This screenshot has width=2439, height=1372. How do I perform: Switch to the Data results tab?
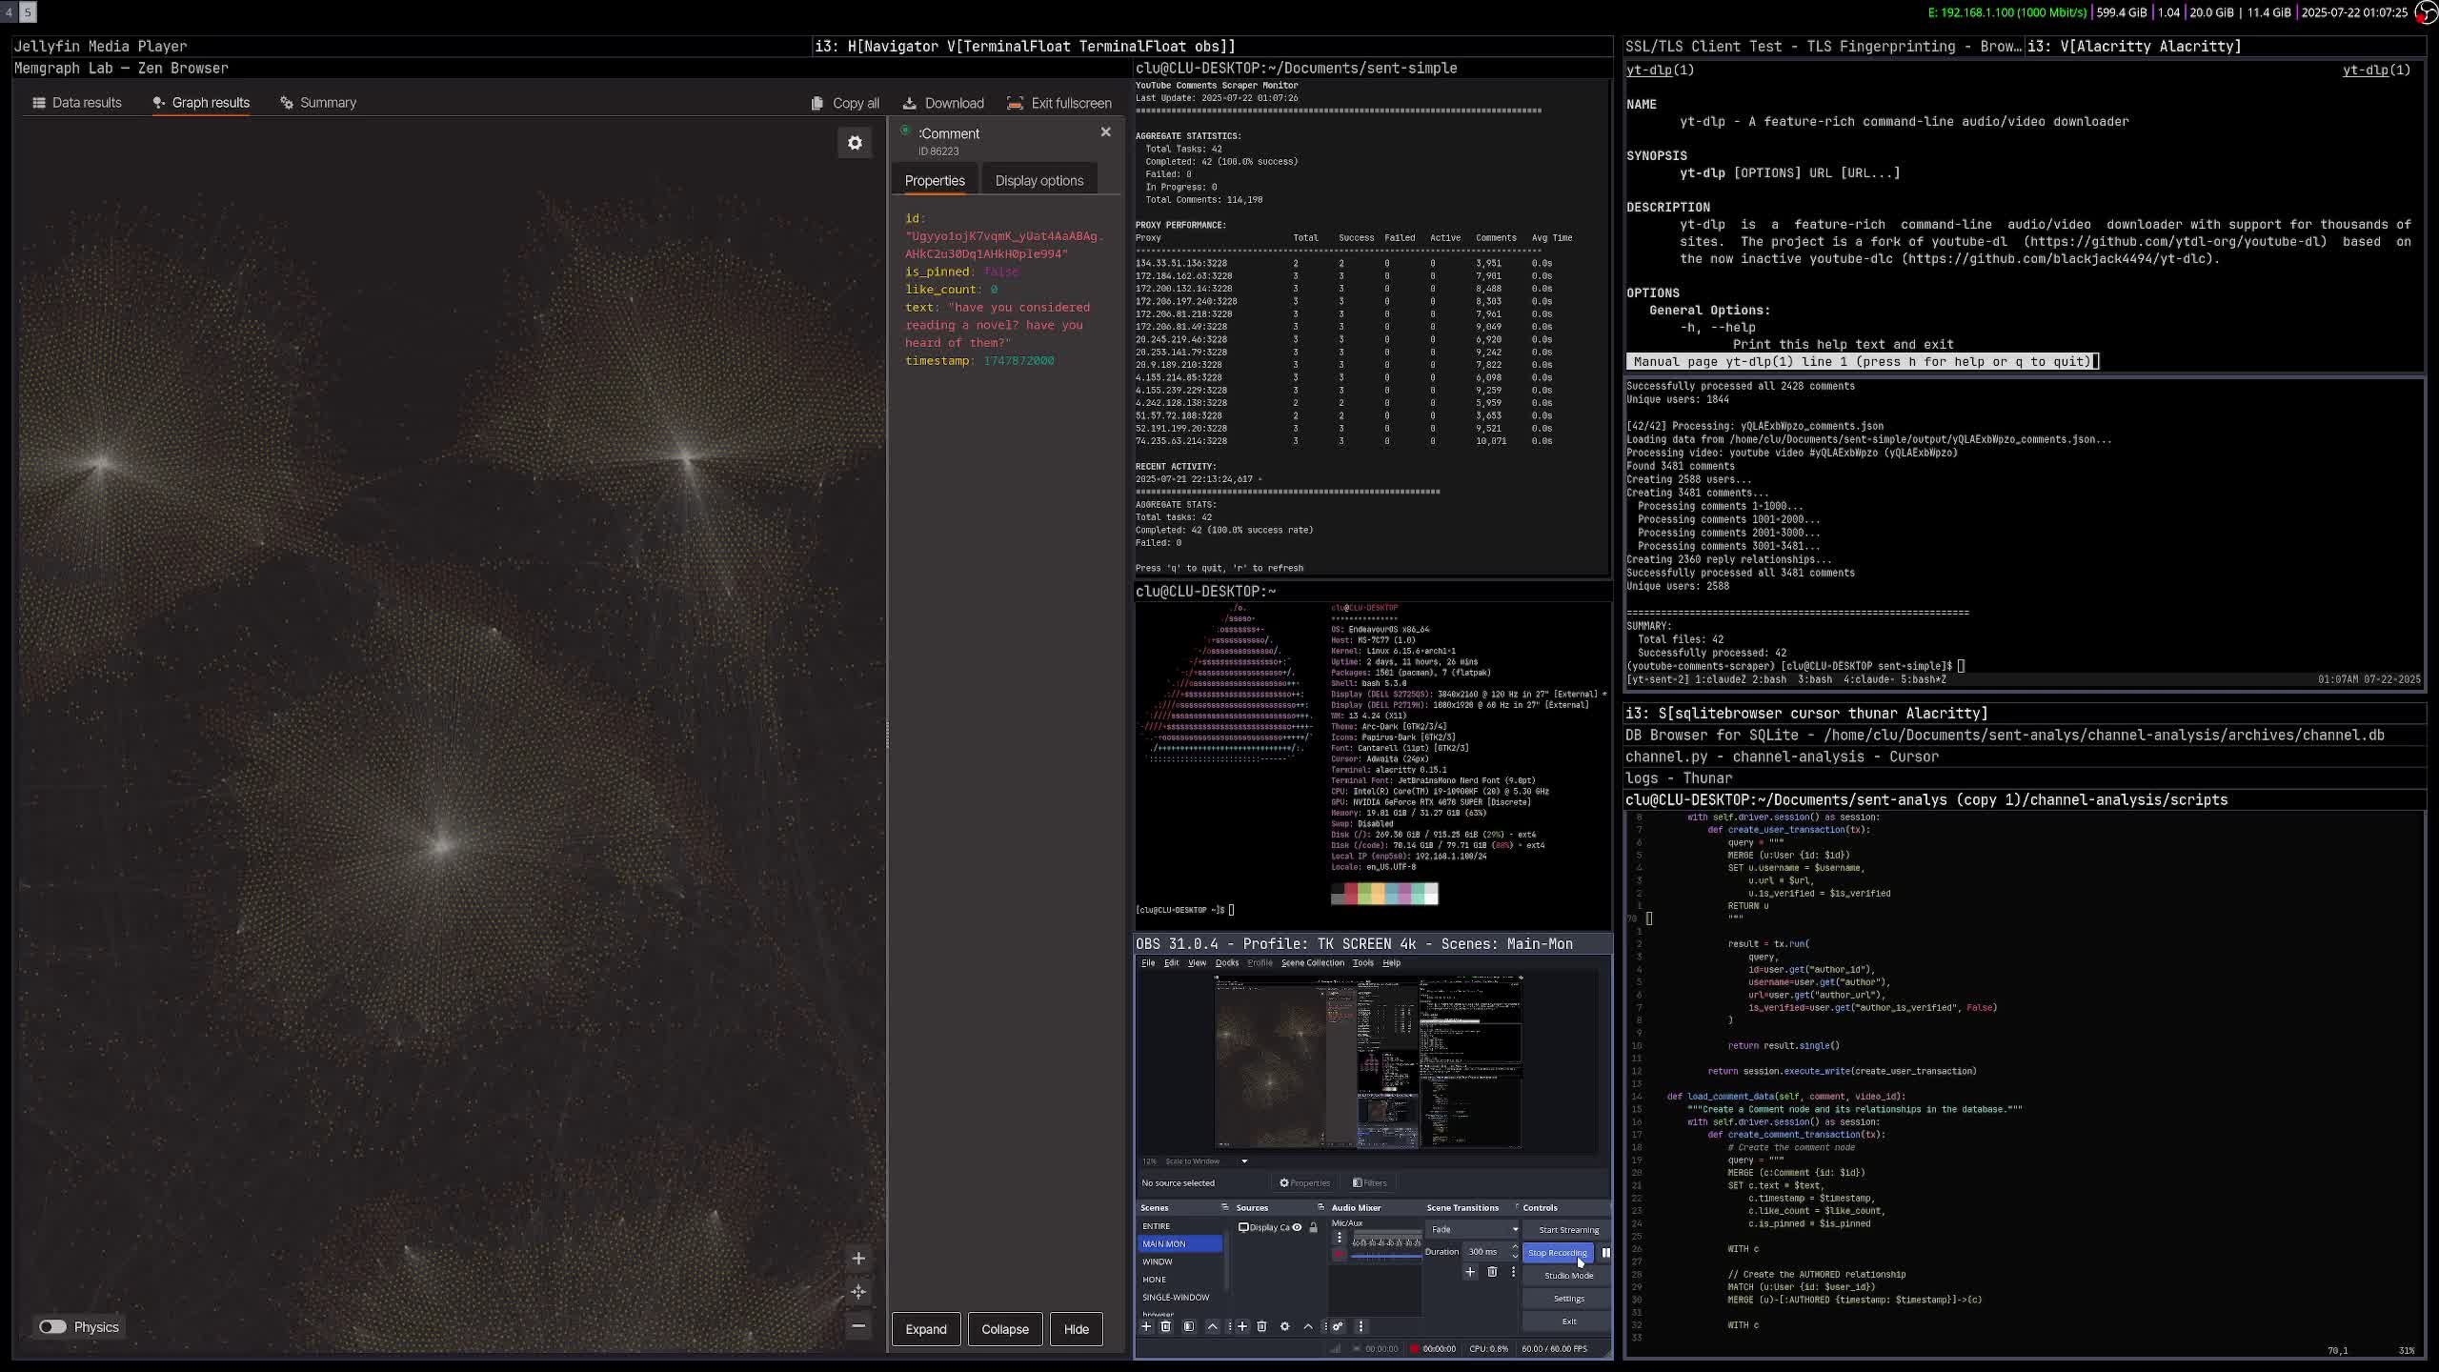click(77, 103)
